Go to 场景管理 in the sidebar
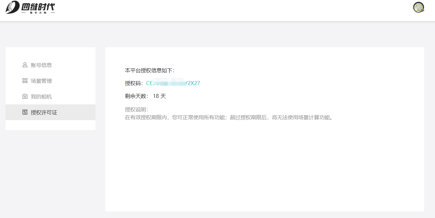The image size is (435, 218). point(41,81)
